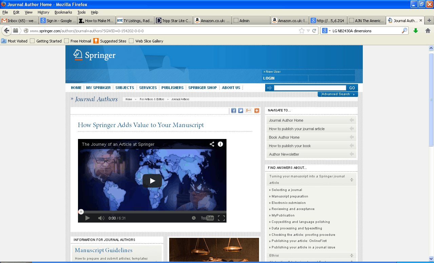Open Web Slice Gallery bookmark
The image size is (434, 263).
point(146,41)
